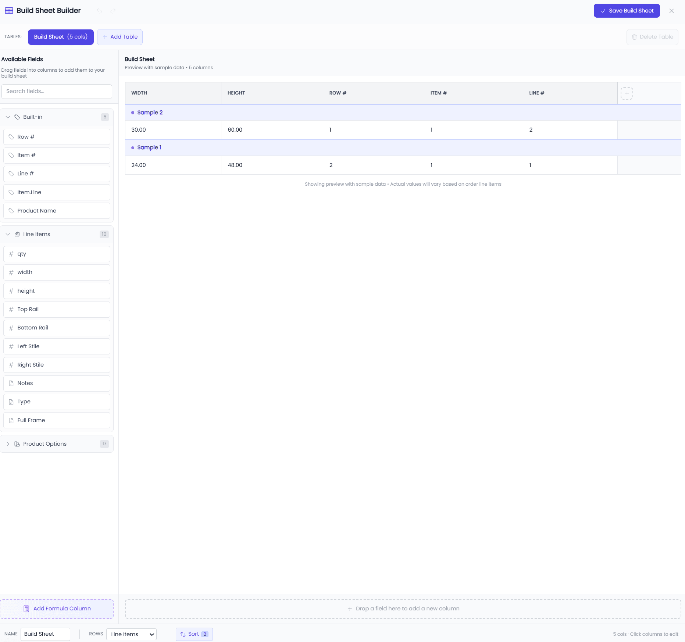This screenshot has width=685, height=642.
Task: Select the Build Sheet (5 cols) tab
Action: click(60, 37)
